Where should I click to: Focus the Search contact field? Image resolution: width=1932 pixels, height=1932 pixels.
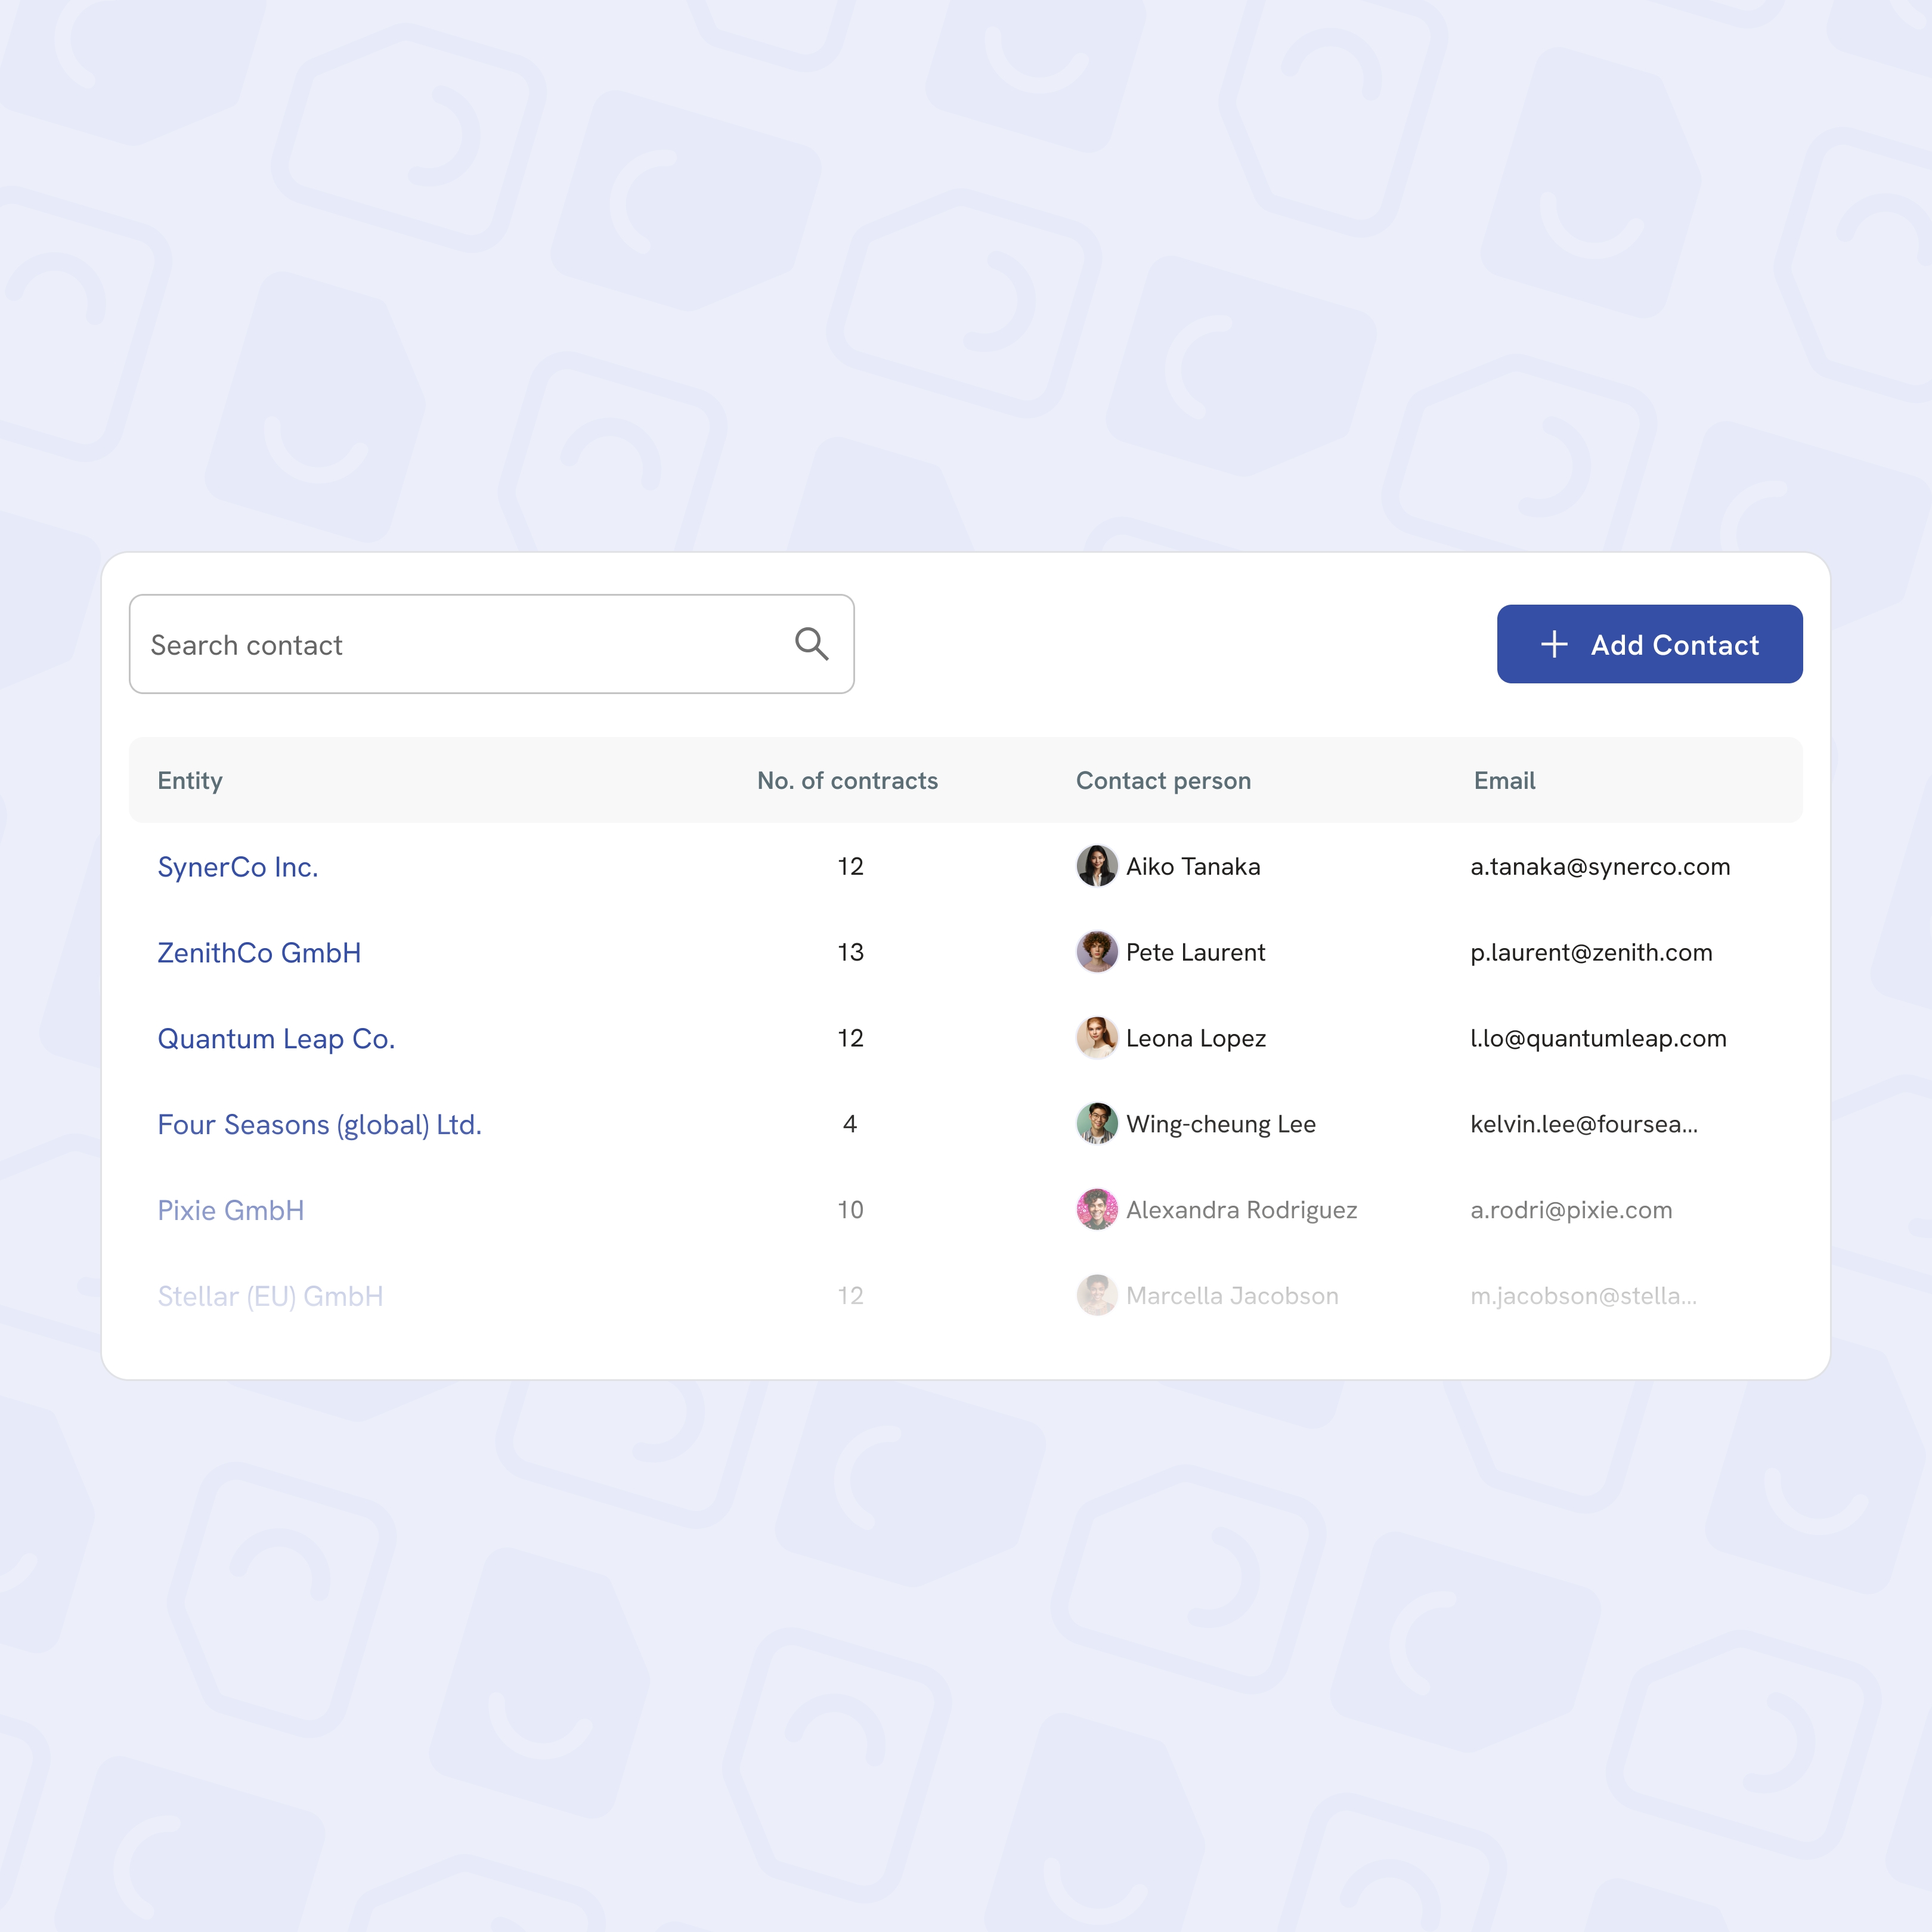(x=460, y=644)
